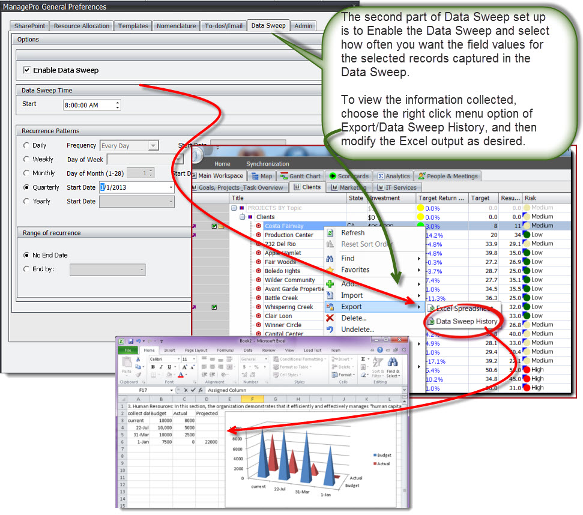Open the Gantt Chart view tab
The height and width of the screenshot is (515, 583).
pos(300,176)
